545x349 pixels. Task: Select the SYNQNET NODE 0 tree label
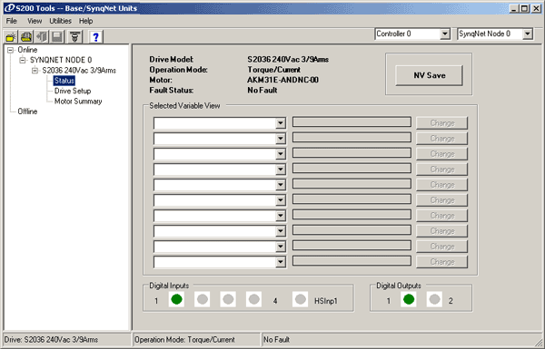click(61, 60)
